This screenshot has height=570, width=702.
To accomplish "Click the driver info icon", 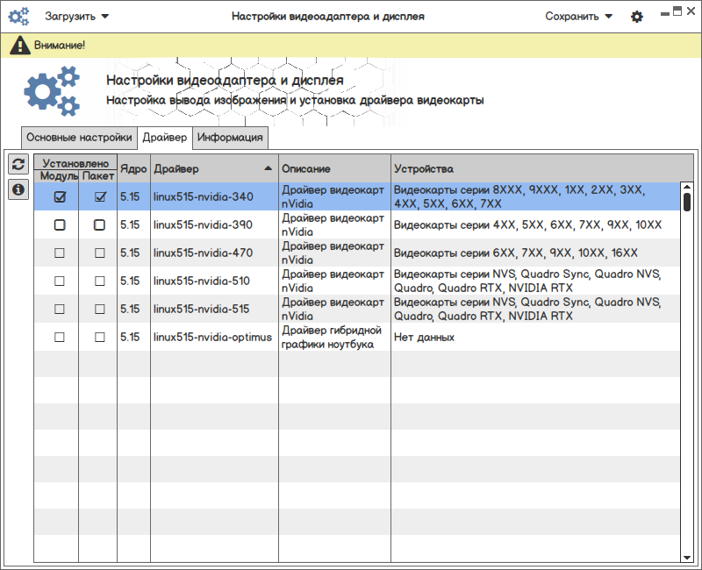I will pos(18,189).
